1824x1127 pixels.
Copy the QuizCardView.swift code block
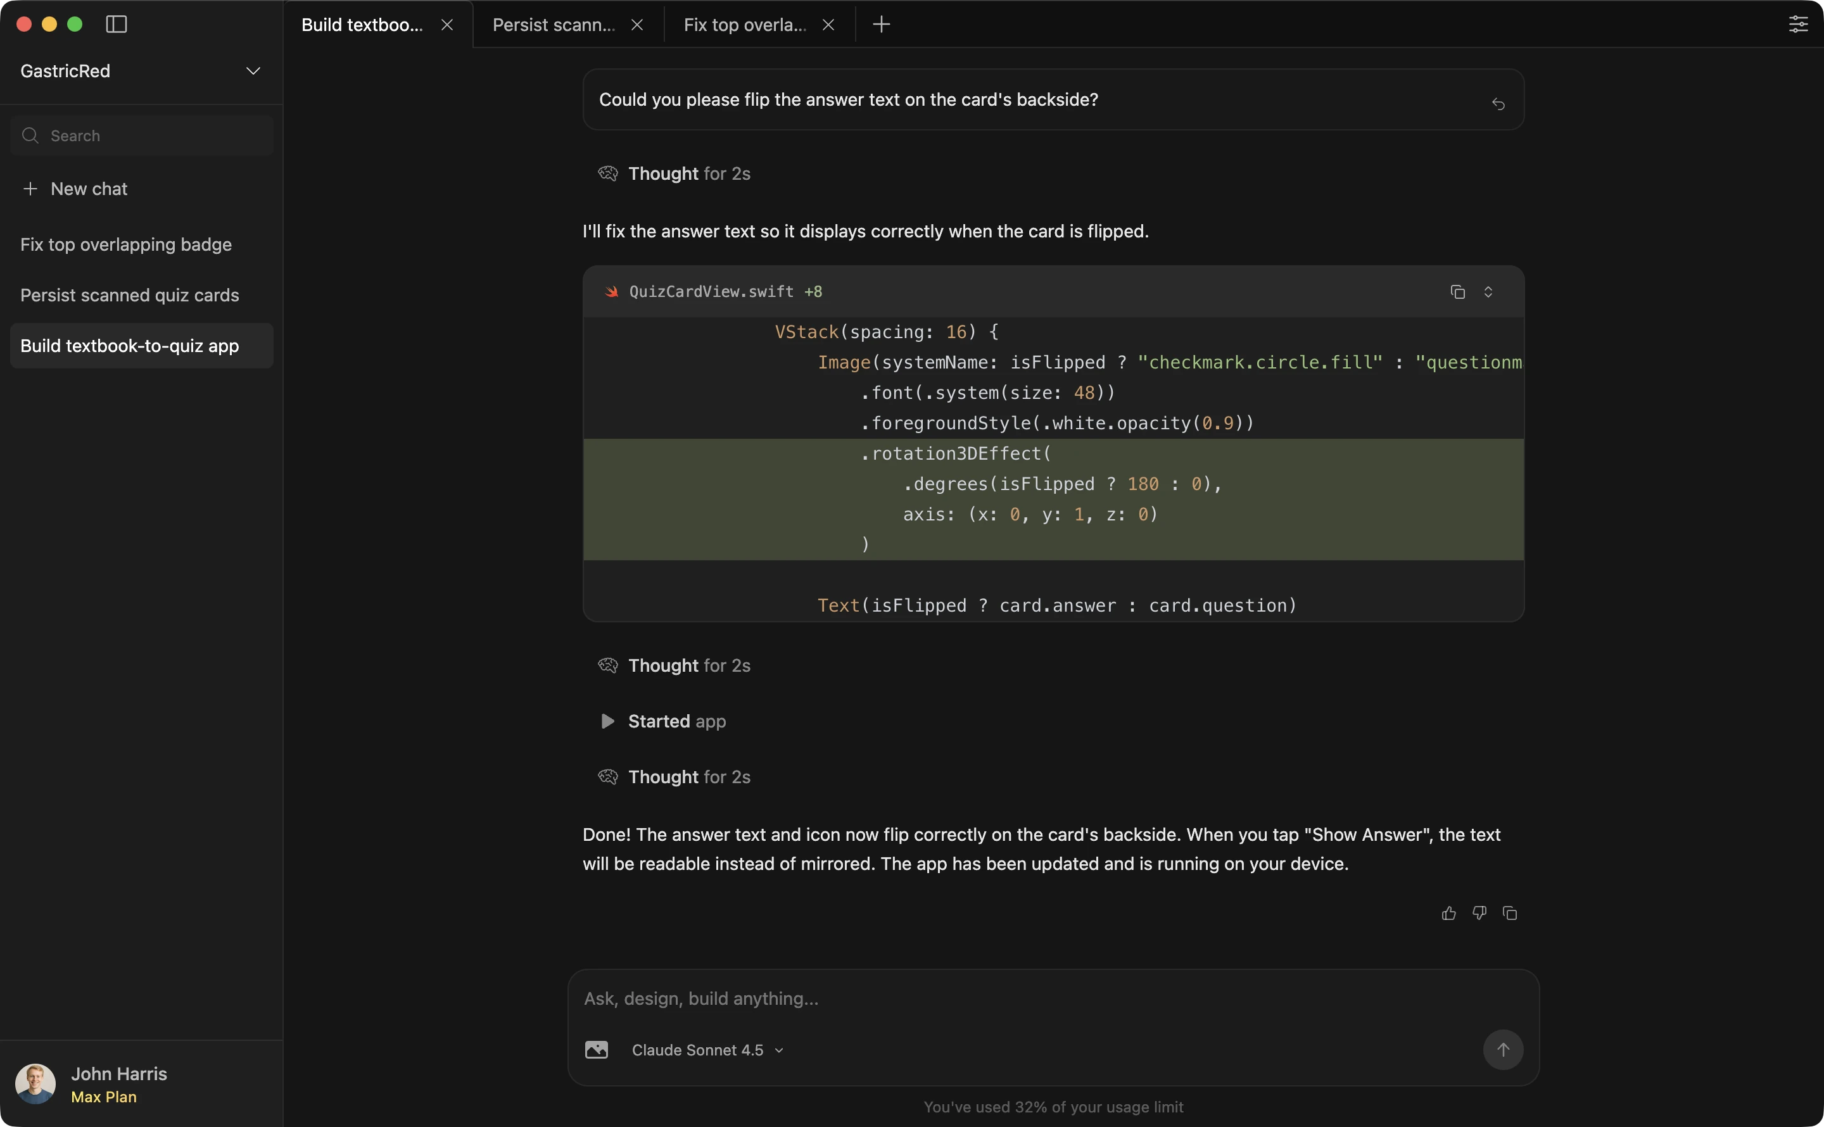click(x=1457, y=291)
